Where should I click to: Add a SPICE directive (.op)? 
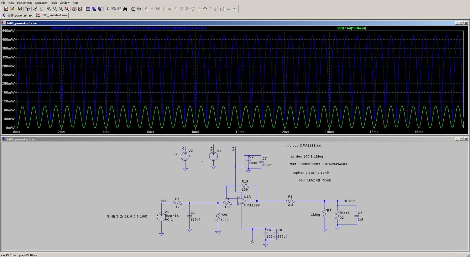coord(234,9)
